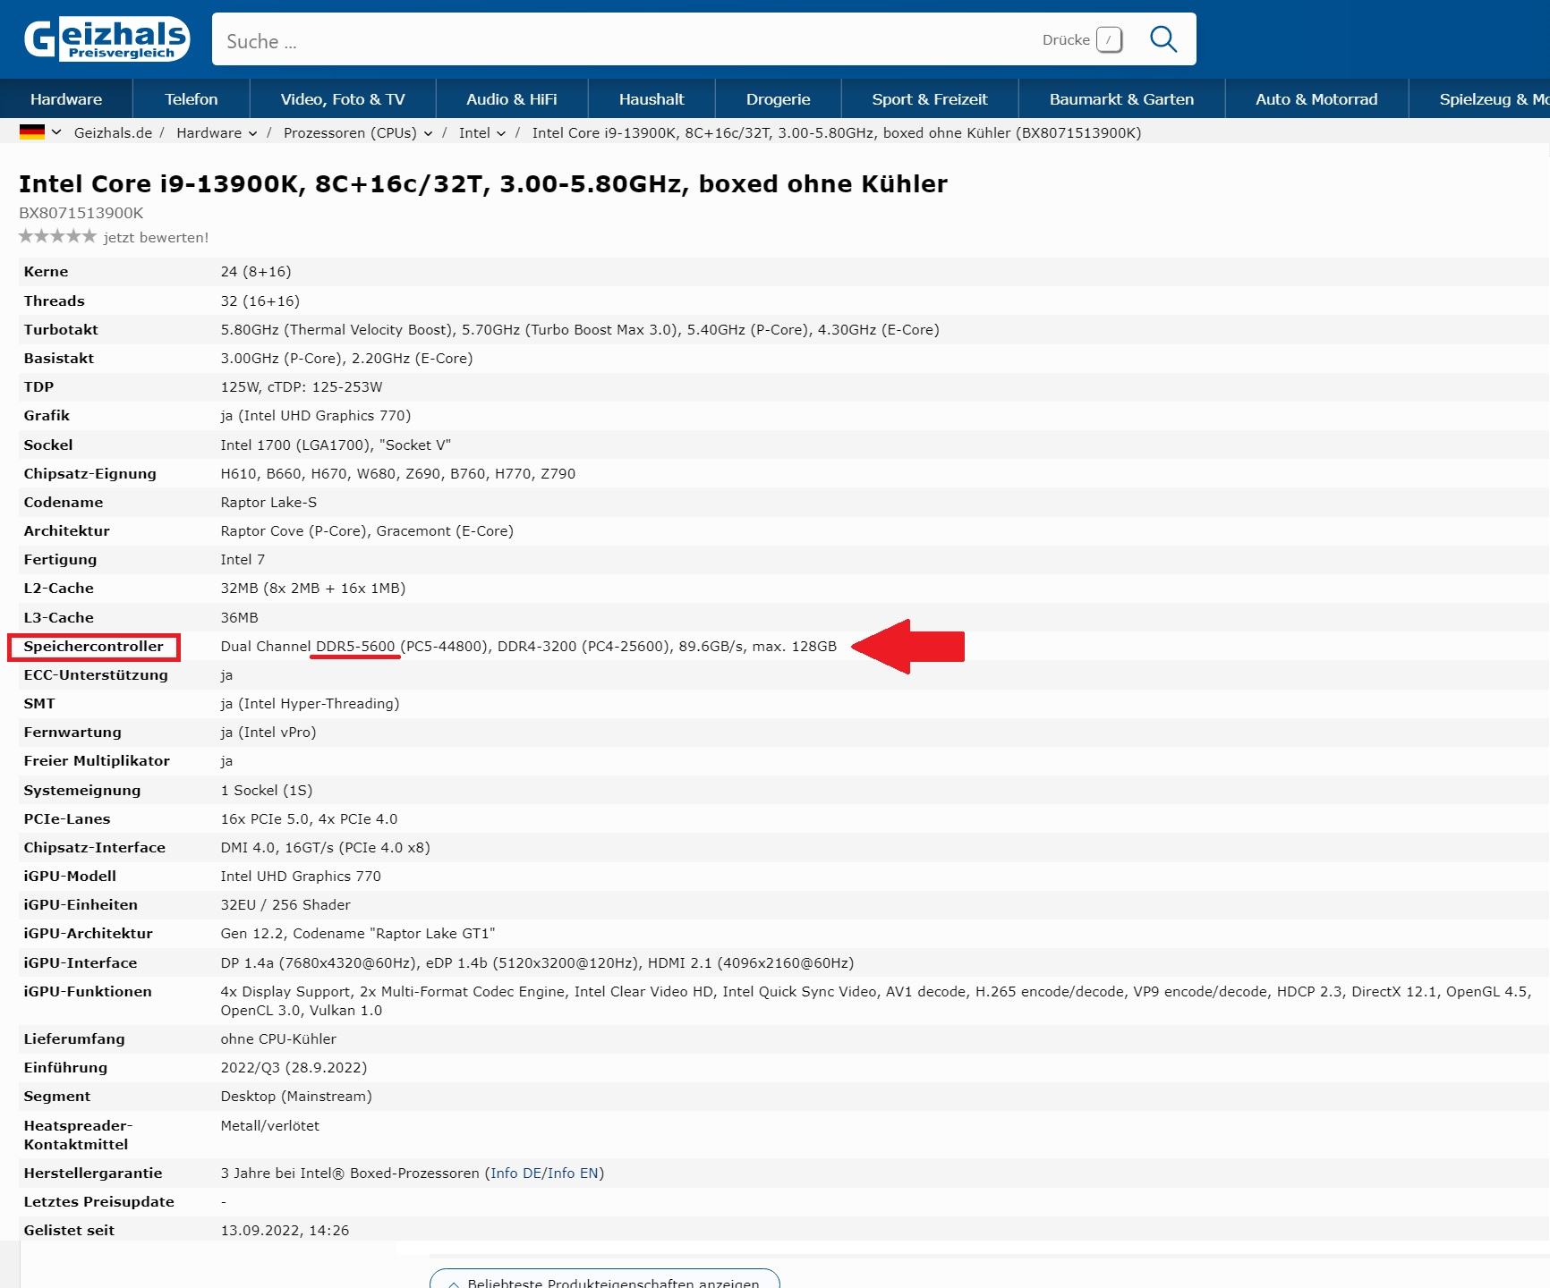Click the Basistakt 3.00GHz value
1550x1288 pixels.
346,359
